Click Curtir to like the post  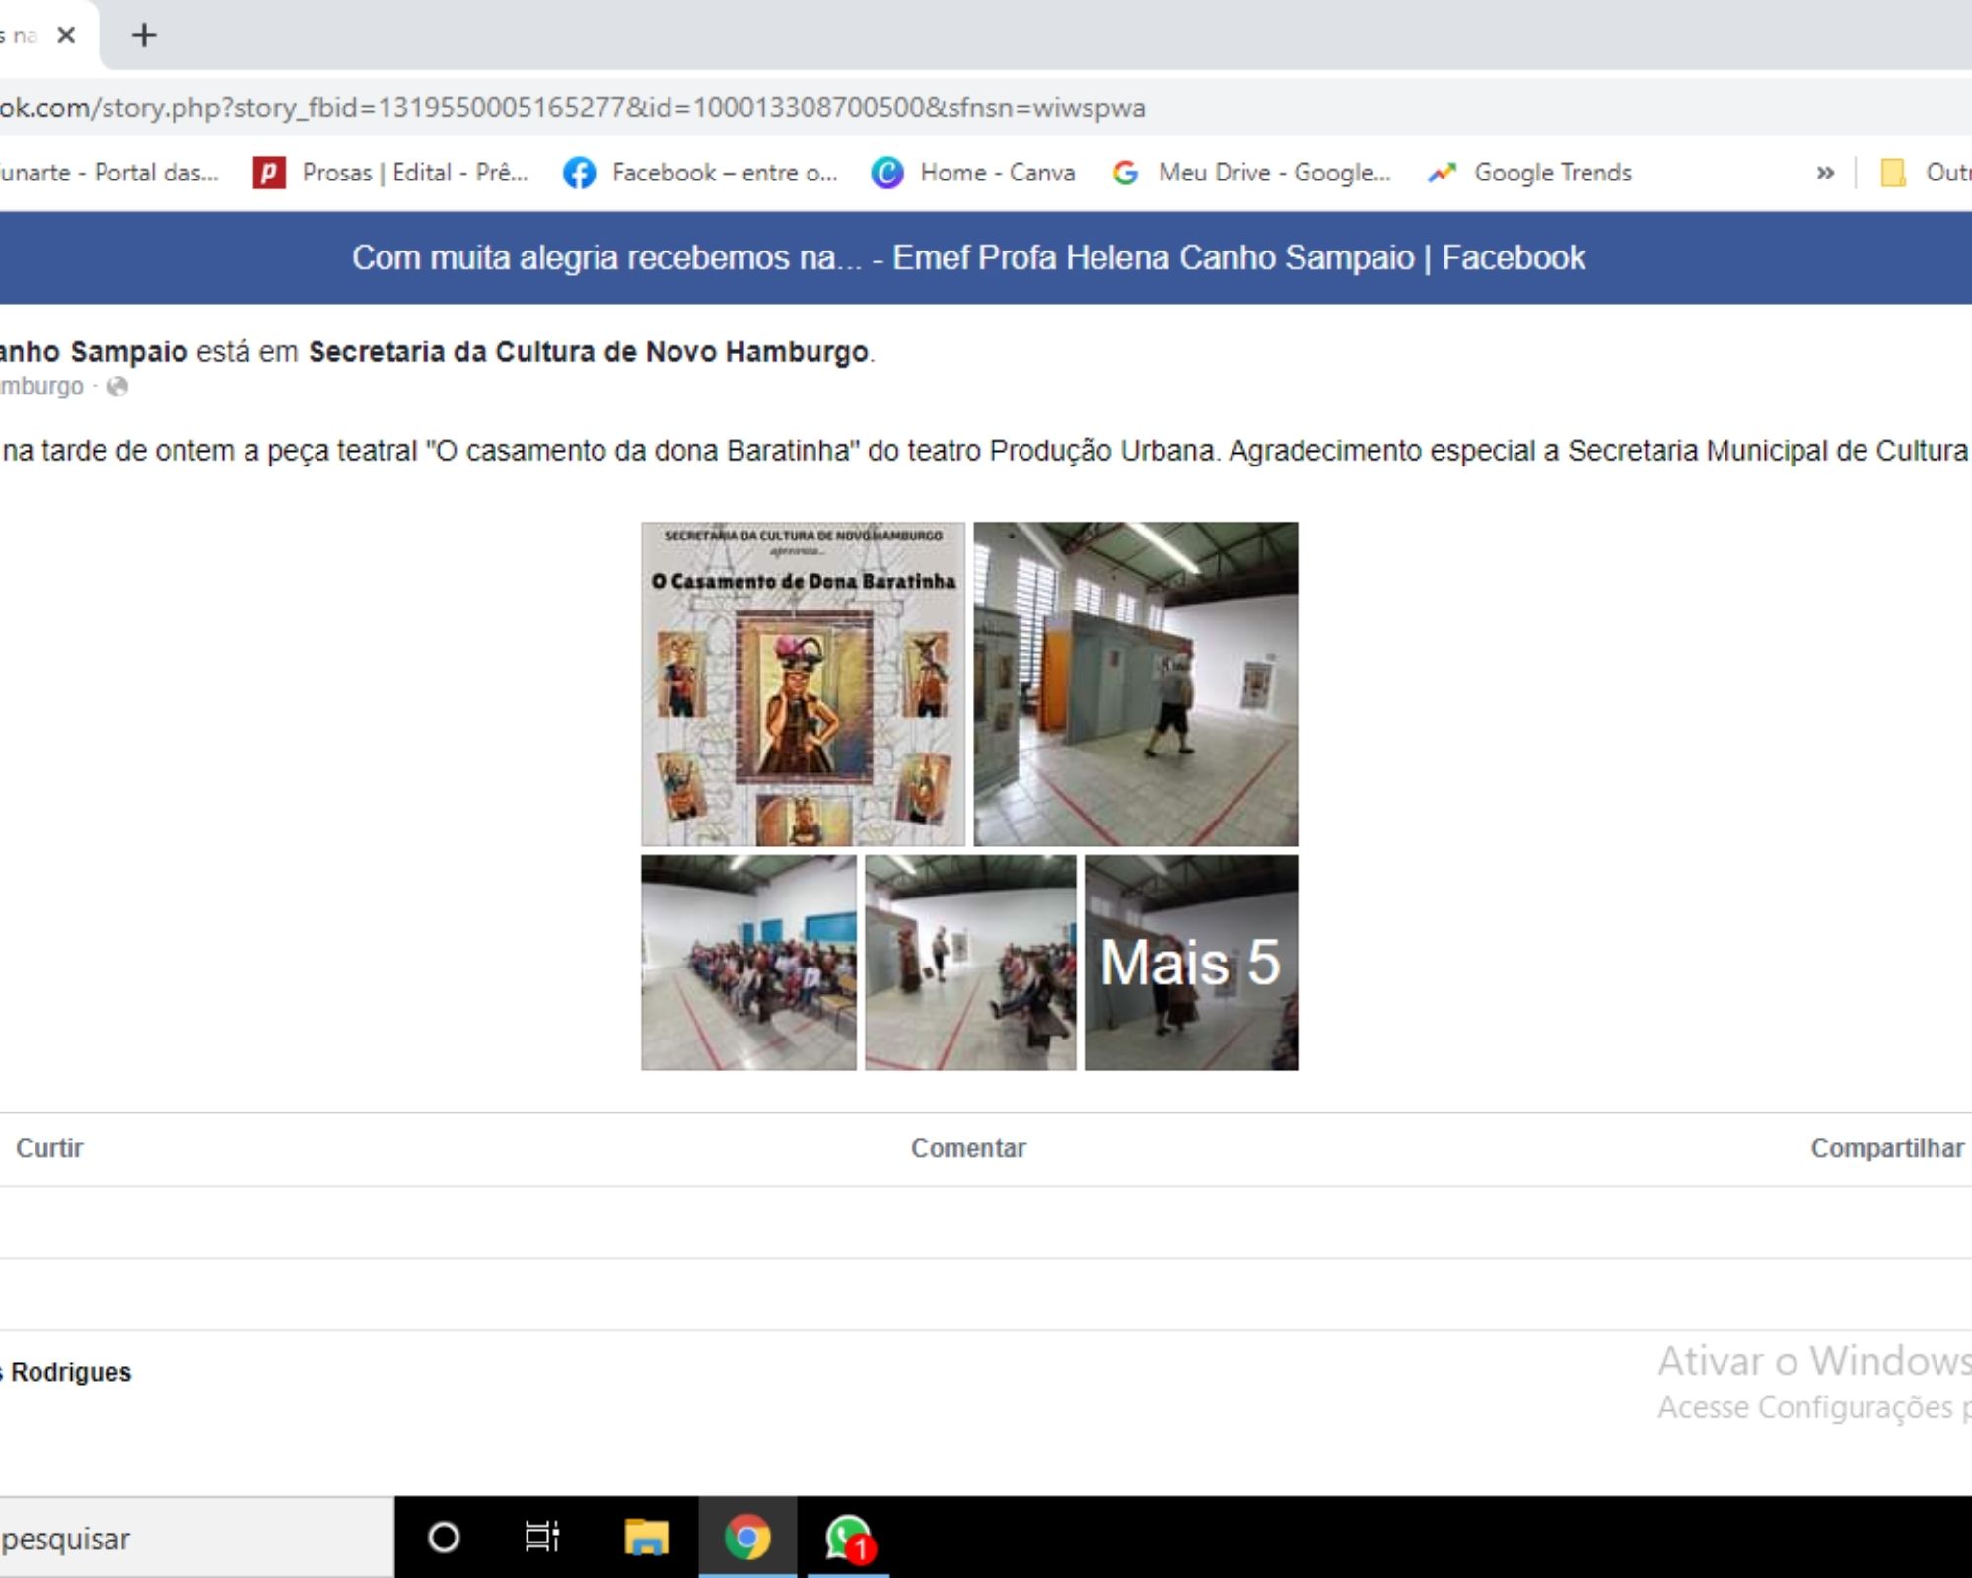pyautogui.click(x=49, y=1148)
